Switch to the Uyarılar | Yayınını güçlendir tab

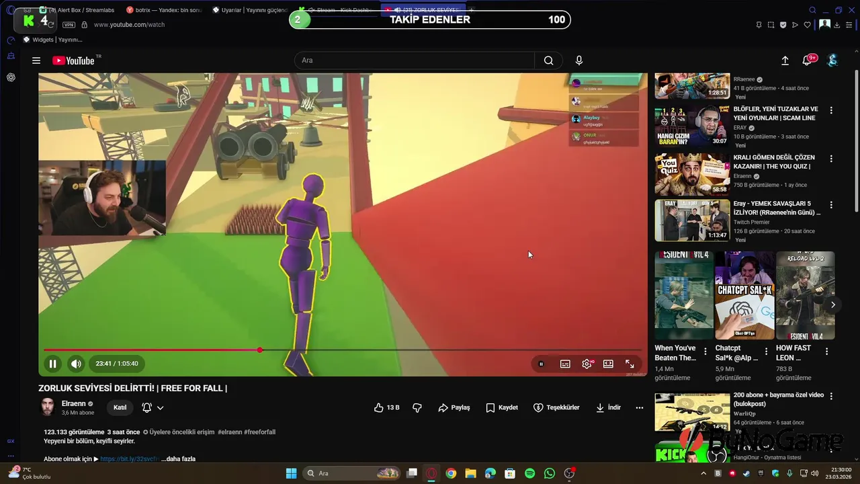[x=250, y=10]
